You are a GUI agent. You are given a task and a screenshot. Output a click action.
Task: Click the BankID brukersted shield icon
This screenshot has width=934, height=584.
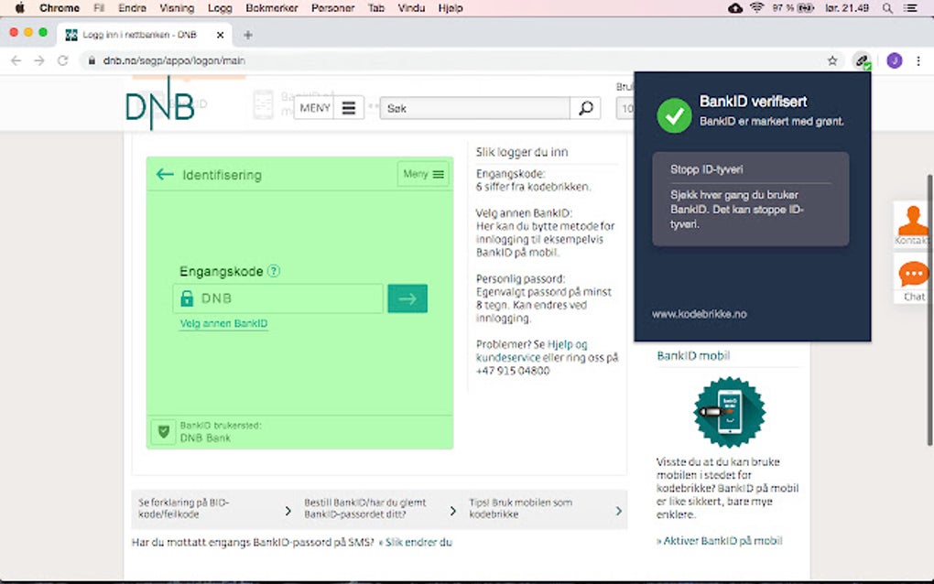[163, 432]
